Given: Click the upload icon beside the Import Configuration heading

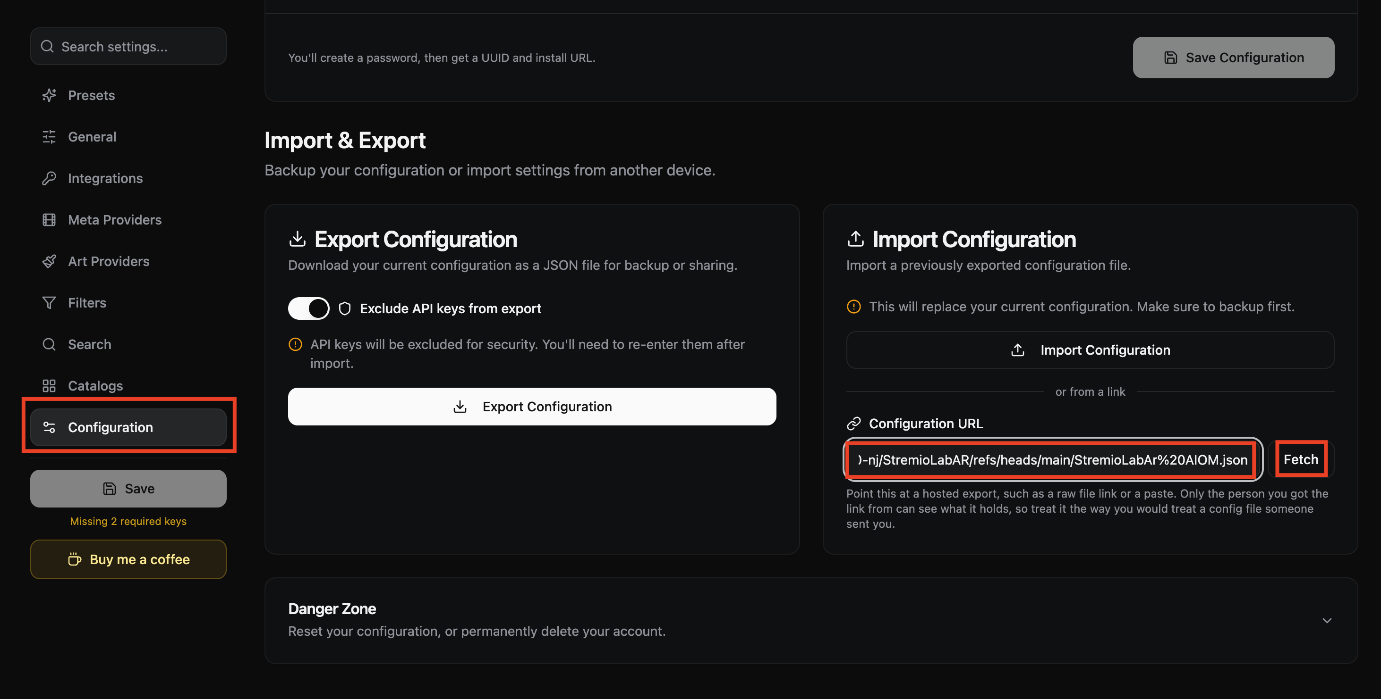Looking at the screenshot, I should click(855, 239).
